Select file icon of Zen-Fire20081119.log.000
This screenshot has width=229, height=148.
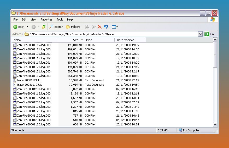tap(15, 45)
